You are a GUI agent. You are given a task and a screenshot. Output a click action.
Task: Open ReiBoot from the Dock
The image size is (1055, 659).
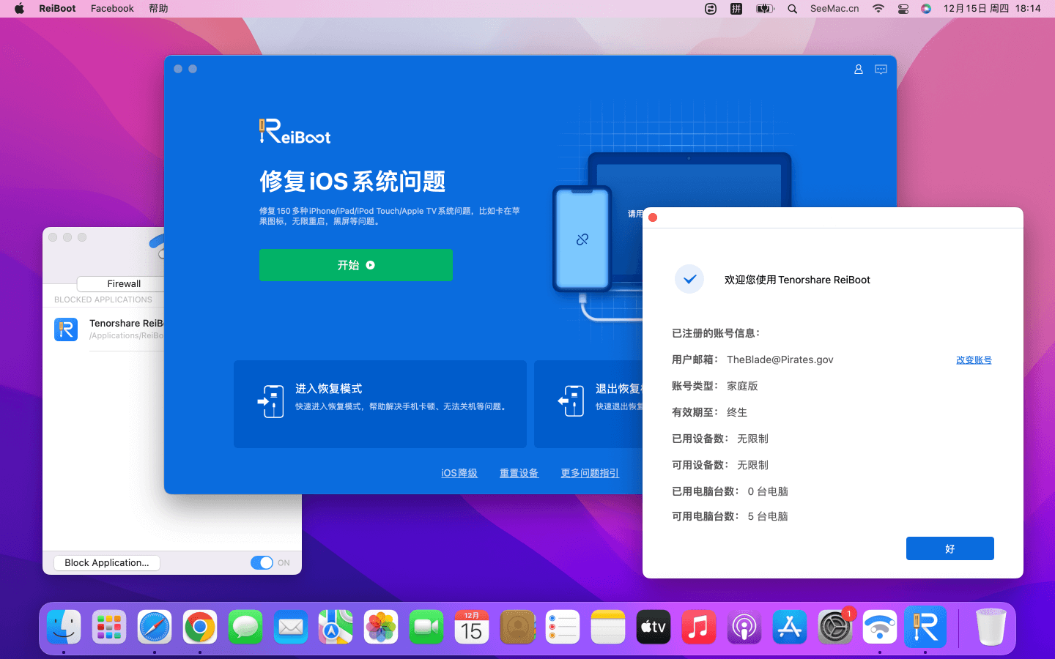(x=925, y=628)
